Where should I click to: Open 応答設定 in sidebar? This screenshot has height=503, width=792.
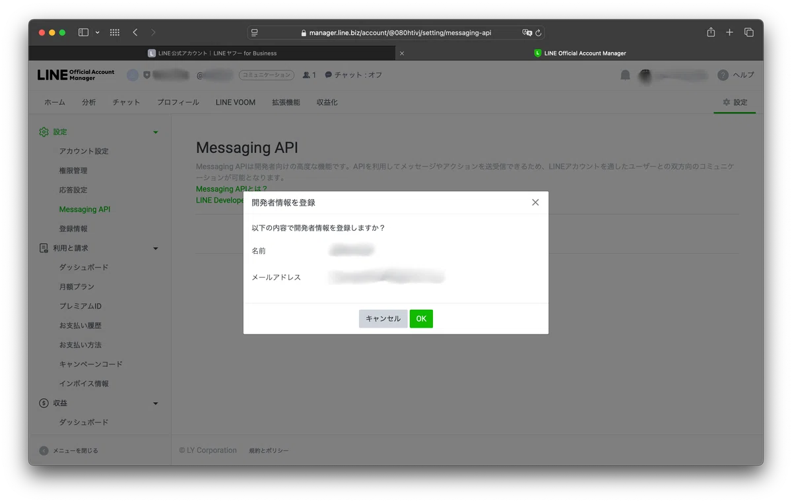click(73, 190)
